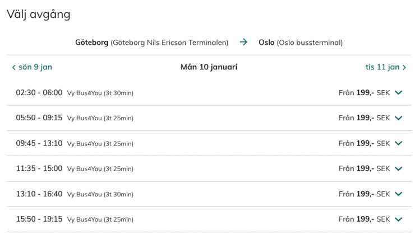415x235 pixels.
Task: Expand the 05:50 - 09:15 departure chevron
Action: (398, 118)
